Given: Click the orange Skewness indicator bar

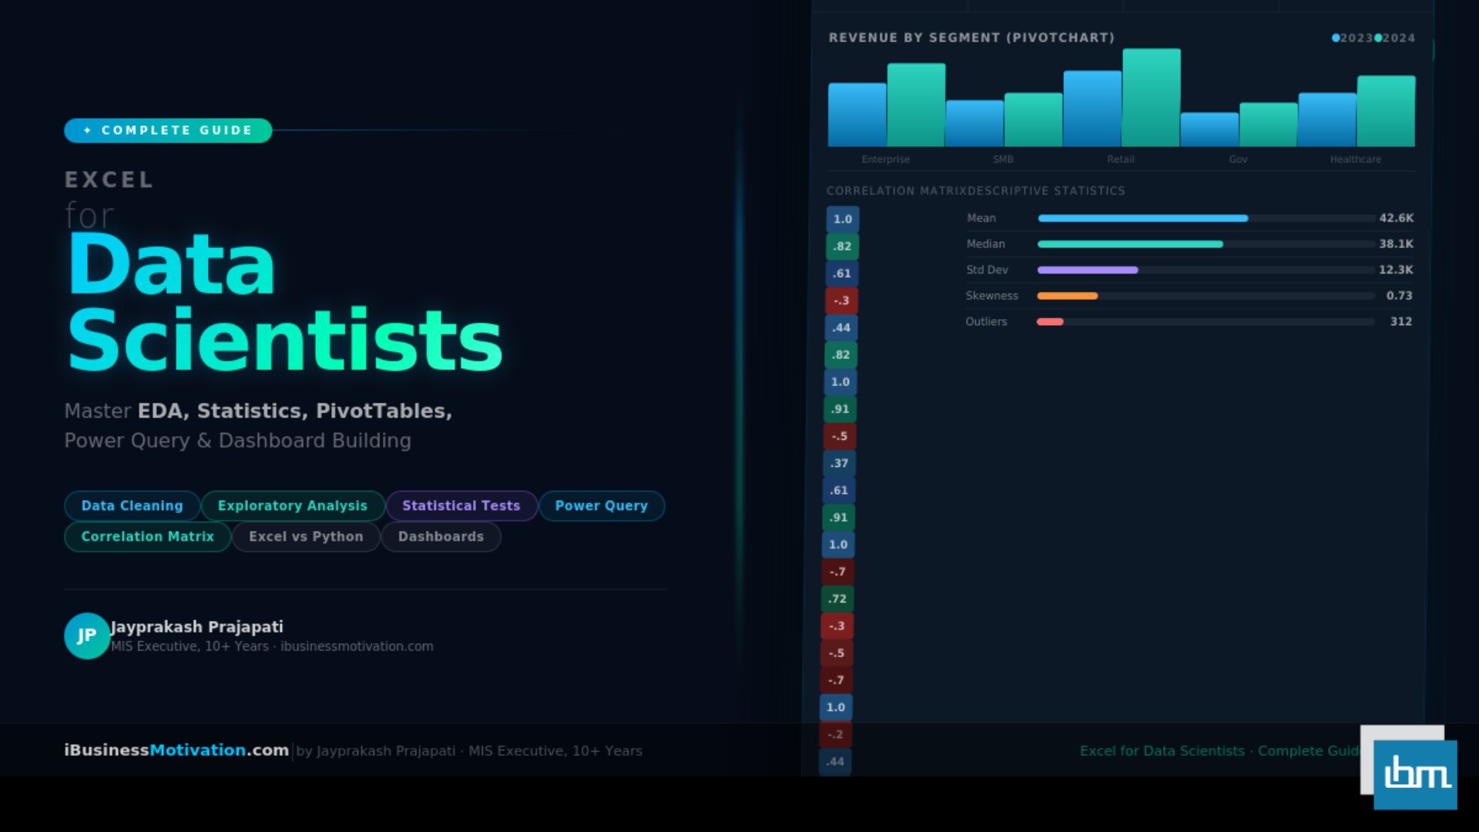Looking at the screenshot, I should coord(1067,295).
